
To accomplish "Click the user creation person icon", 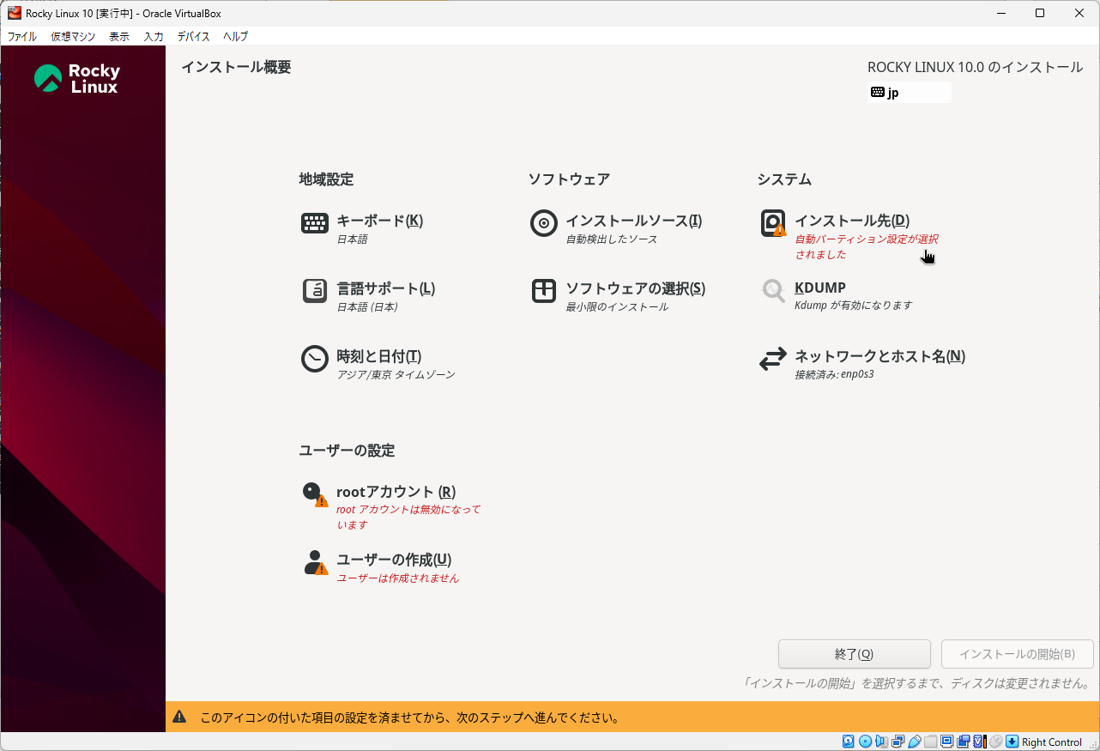I will tap(315, 562).
